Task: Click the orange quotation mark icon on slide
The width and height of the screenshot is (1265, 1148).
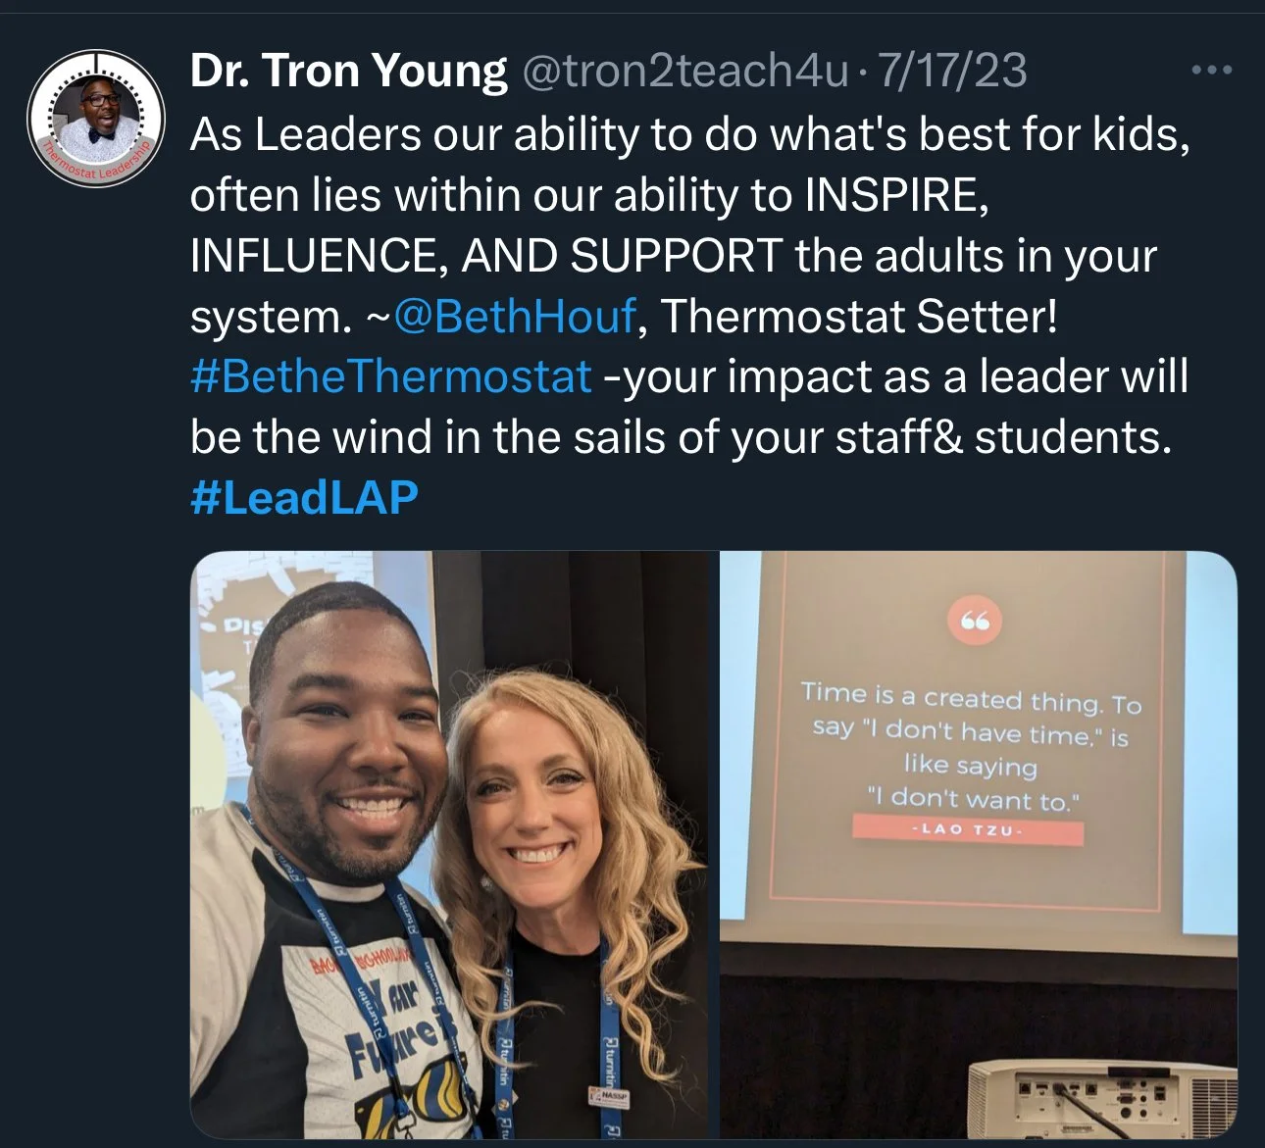Action: (x=975, y=622)
